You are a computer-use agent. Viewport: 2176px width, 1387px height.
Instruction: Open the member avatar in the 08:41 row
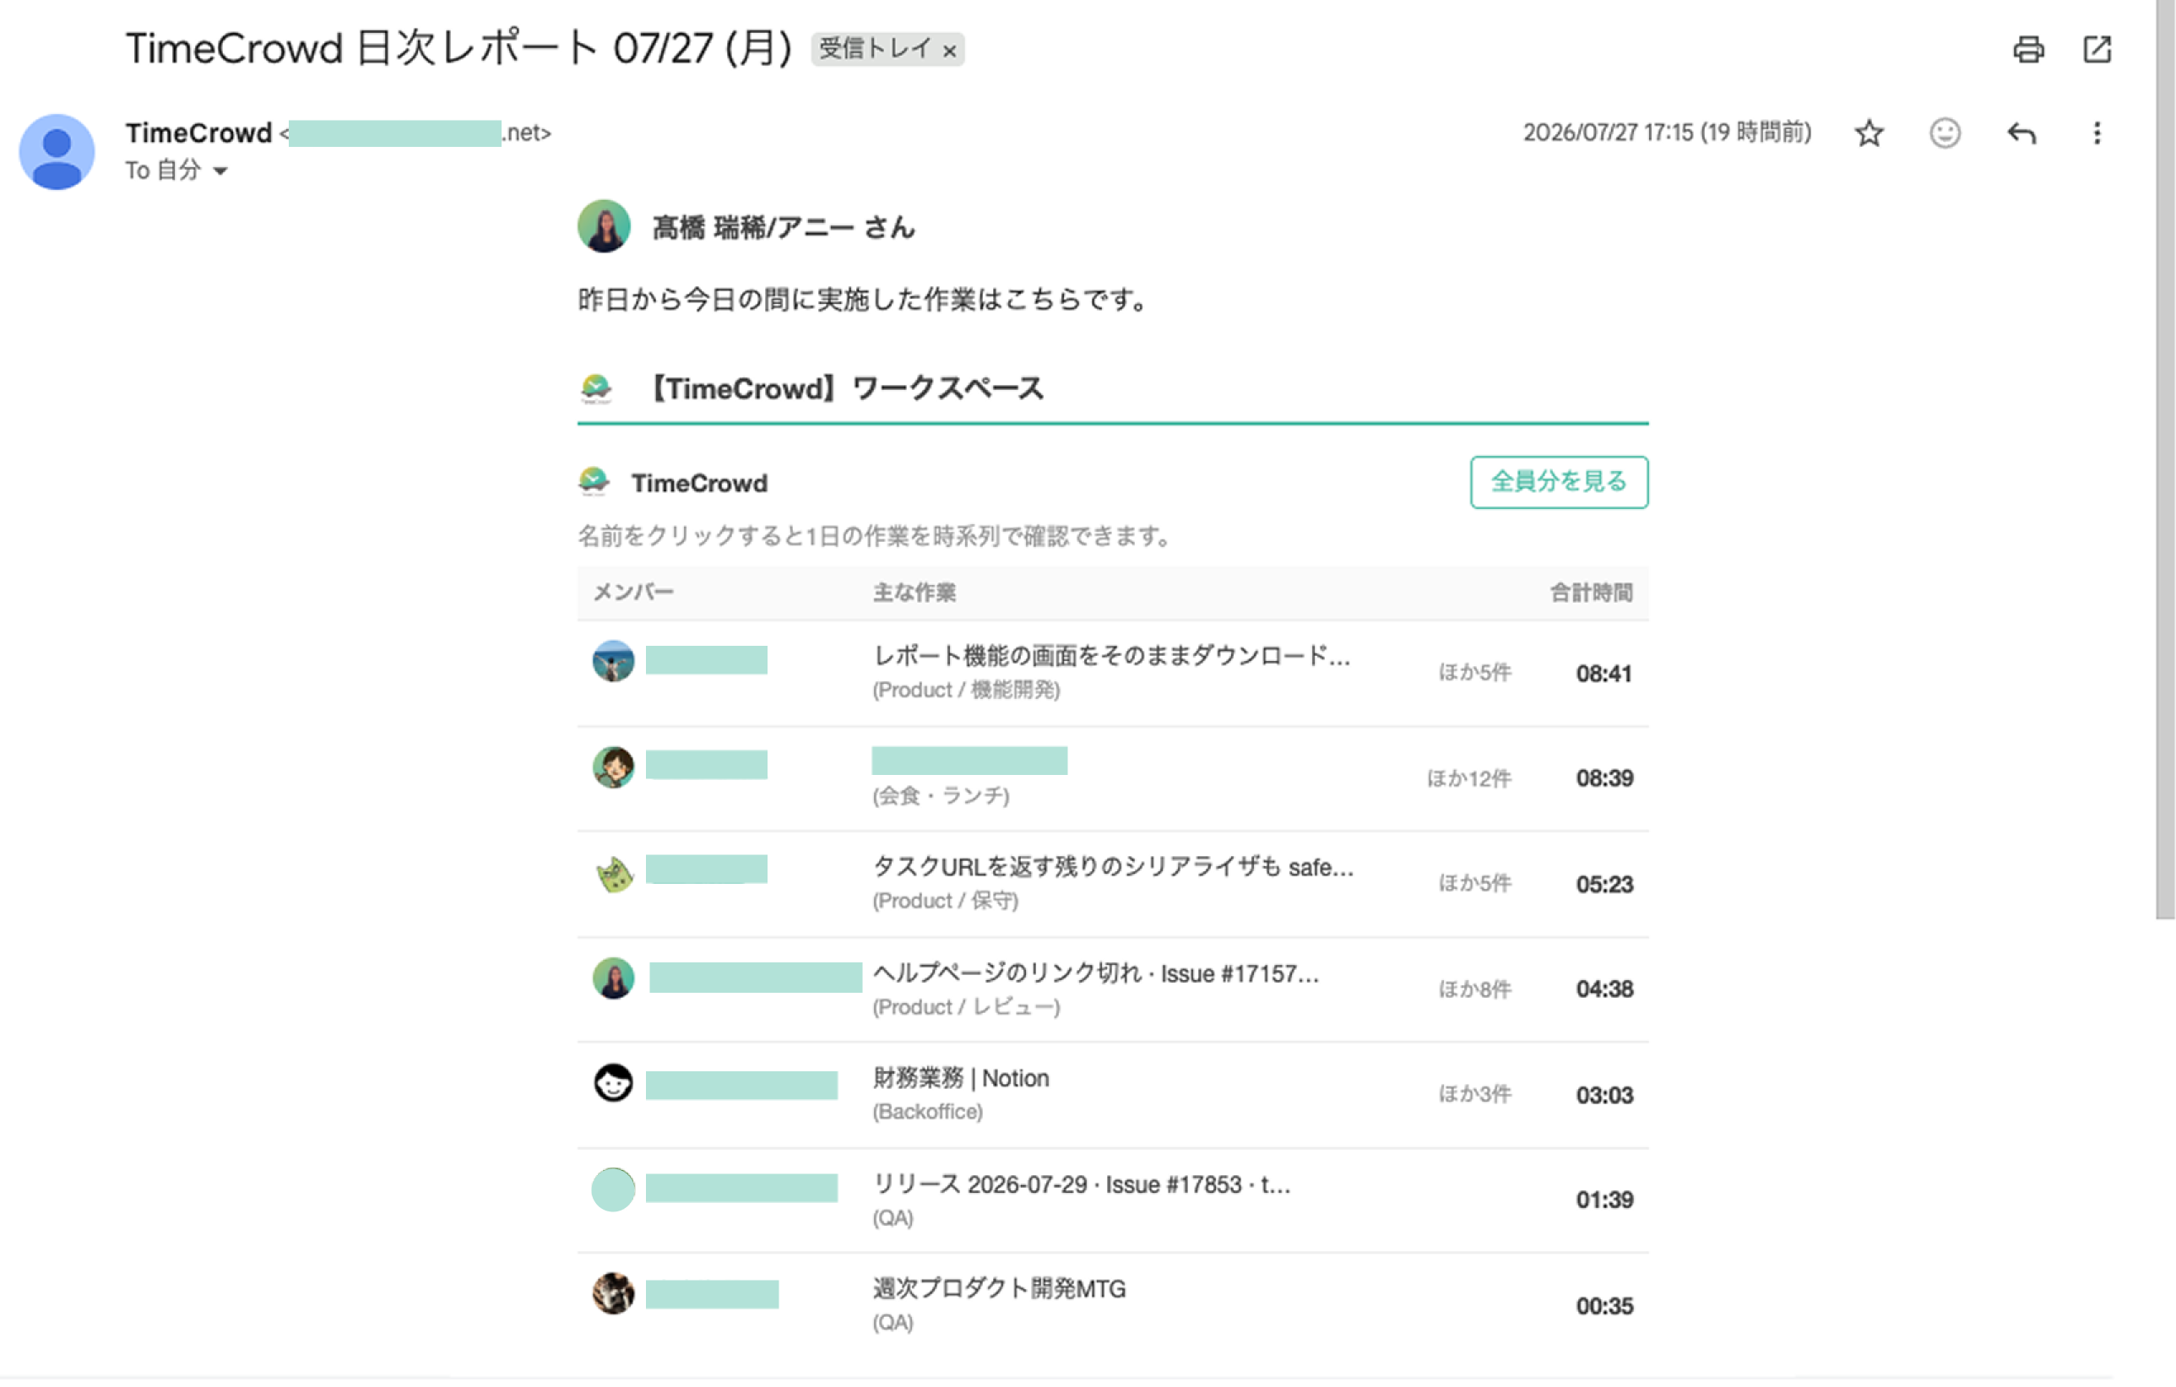[x=613, y=660]
